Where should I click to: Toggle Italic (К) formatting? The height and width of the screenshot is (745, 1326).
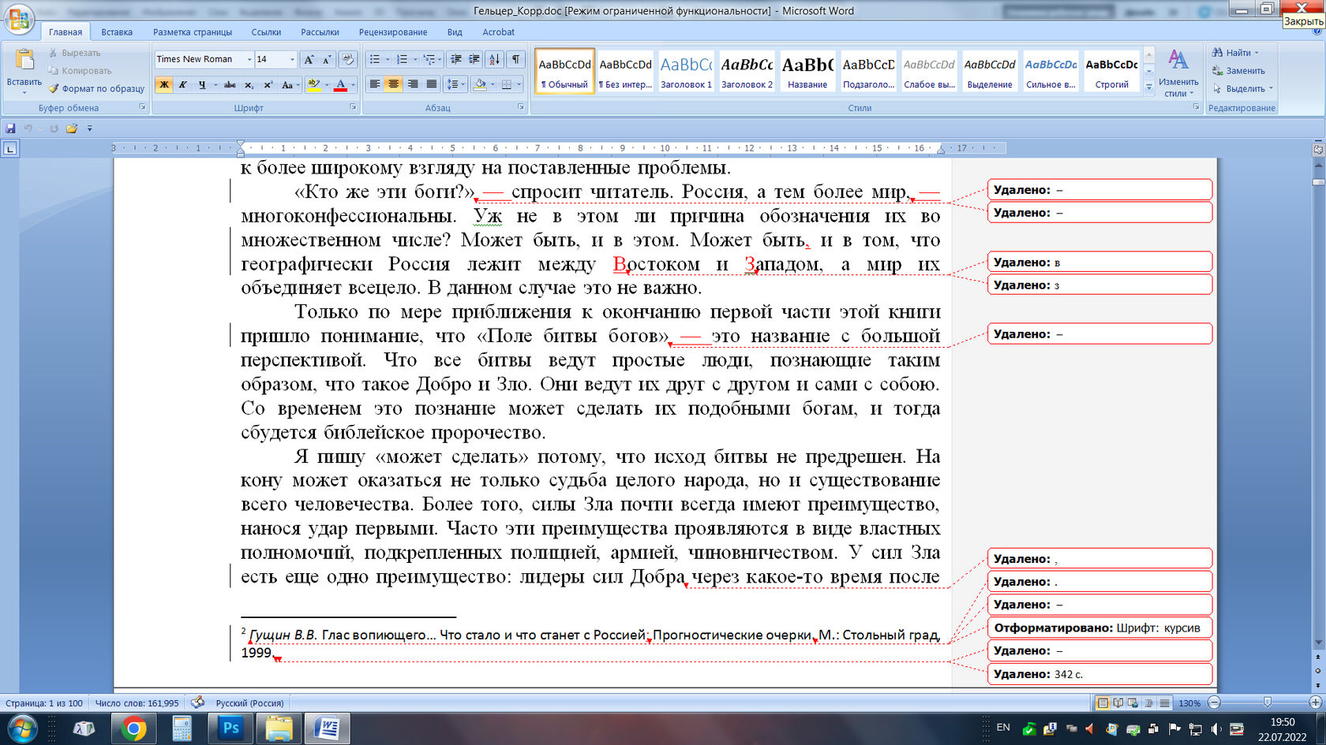[x=182, y=84]
